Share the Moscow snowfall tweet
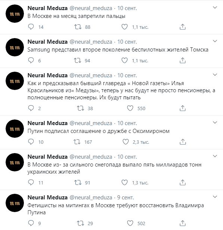This screenshot has width=223, height=230. click(x=183, y=183)
